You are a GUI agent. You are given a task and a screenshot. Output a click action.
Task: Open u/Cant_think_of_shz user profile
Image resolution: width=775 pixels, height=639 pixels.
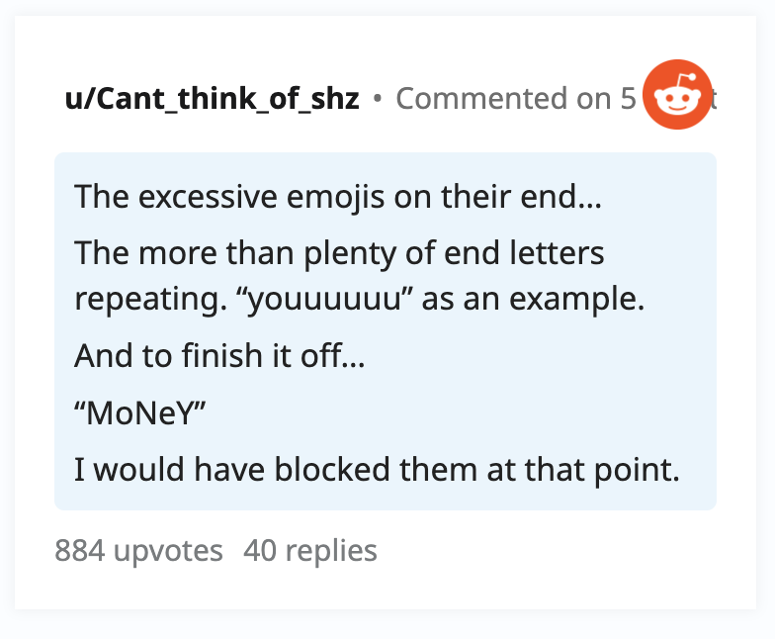click(212, 99)
